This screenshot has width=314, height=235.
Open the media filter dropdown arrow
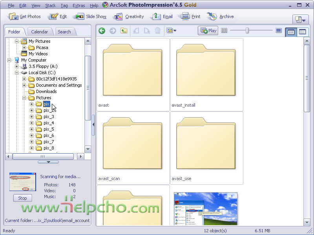tap(175, 31)
